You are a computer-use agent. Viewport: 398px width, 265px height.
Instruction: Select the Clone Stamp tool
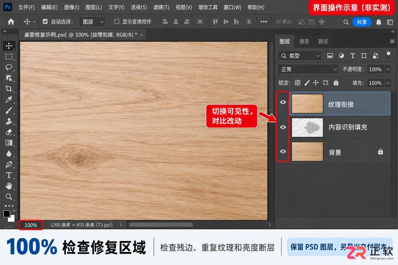pyautogui.click(x=9, y=121)
